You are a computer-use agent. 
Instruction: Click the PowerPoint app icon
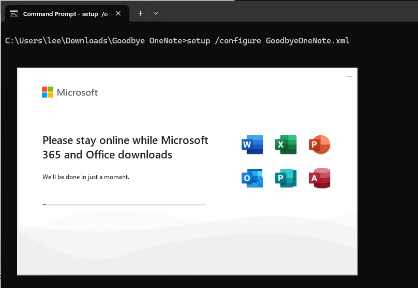tap(319, 145)
